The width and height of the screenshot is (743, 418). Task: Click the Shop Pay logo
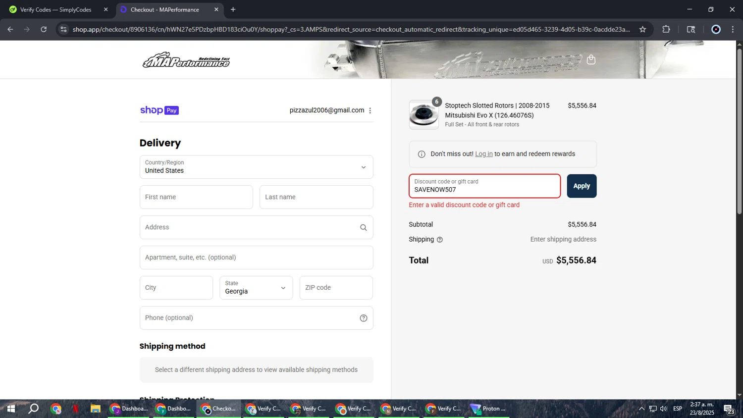[x=159, y=110]
